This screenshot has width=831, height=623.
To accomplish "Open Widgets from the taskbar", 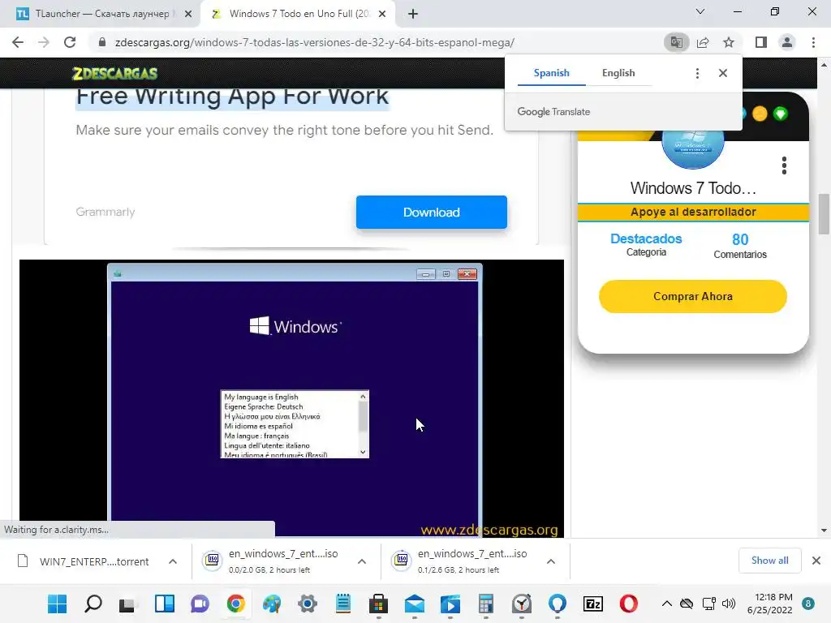I will (x=164, y=604).
